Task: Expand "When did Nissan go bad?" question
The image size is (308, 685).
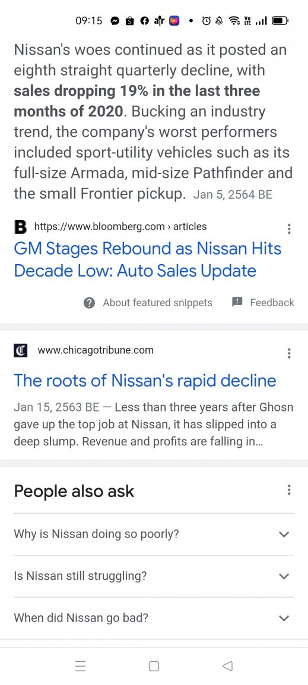Action: point(154,618)
